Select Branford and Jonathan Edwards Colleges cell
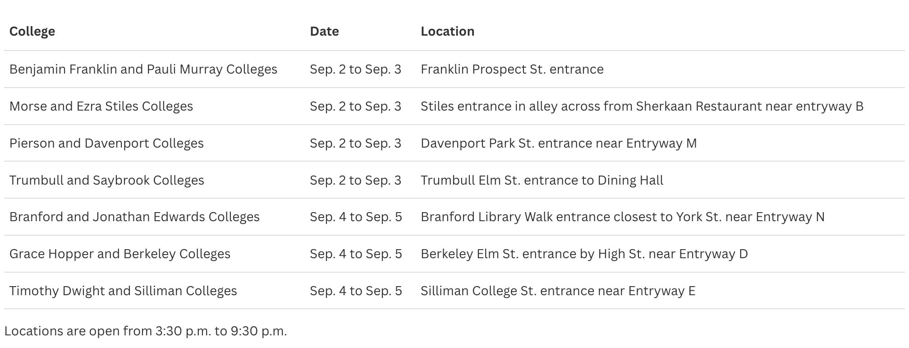This screenshot has height=348, width=909. (134, 217)
